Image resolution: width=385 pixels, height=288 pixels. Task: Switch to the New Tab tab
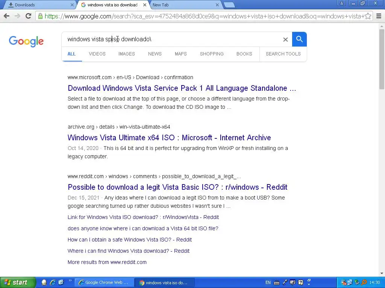185,5
